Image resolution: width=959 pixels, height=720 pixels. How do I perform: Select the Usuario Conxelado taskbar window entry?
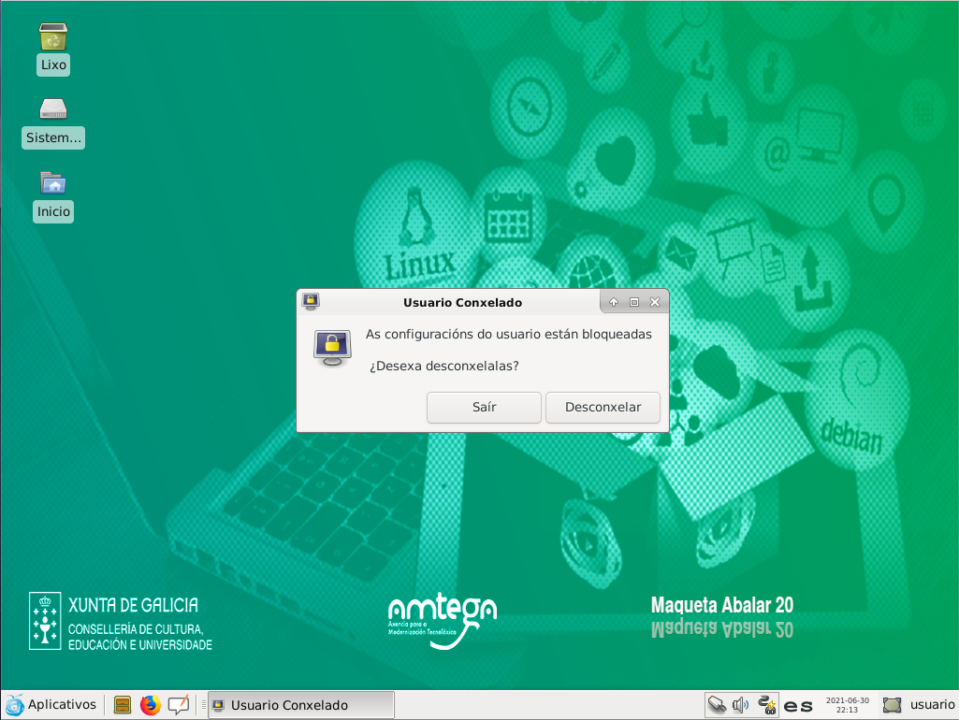[x=299, y=705]
